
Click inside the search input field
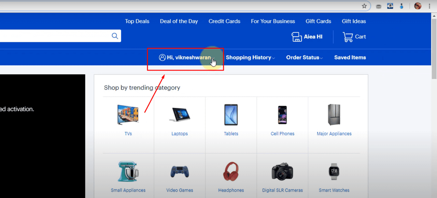pyautogui.click(x=55, y=36)
